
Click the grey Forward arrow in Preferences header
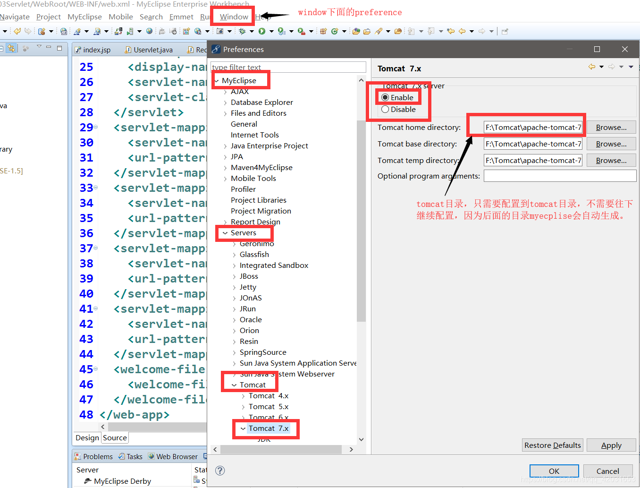point(611,67)
